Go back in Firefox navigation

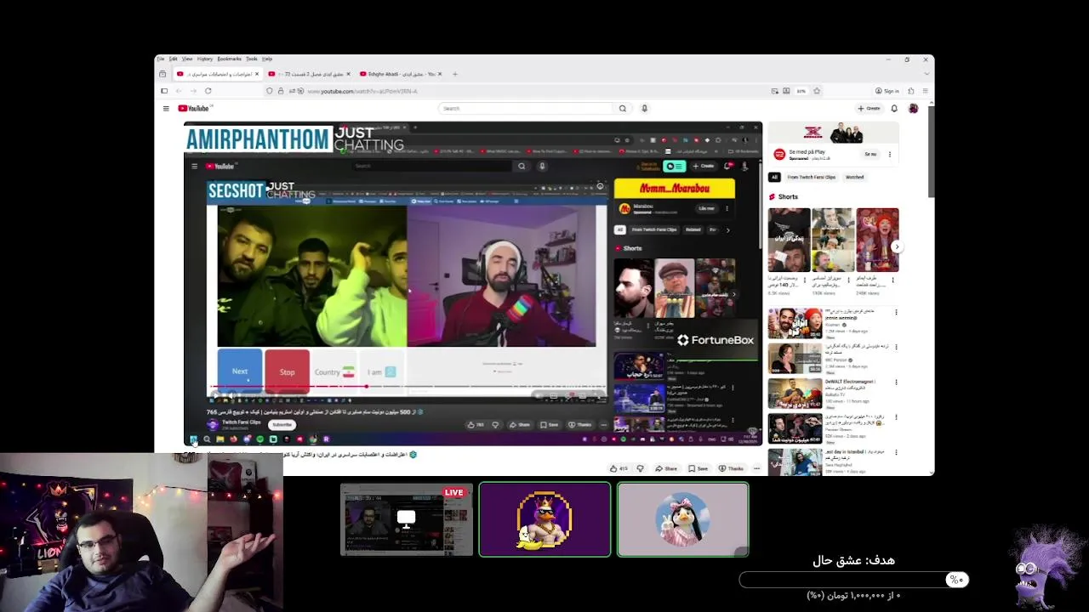pos(178,91)
